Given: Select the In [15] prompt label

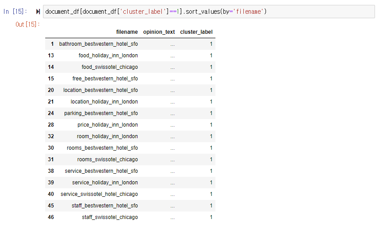Looking at the screenshot, I should pyautogui.click(x=15, y=12).
